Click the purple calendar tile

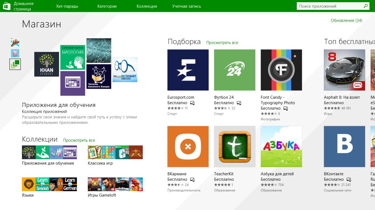[73, 83]
